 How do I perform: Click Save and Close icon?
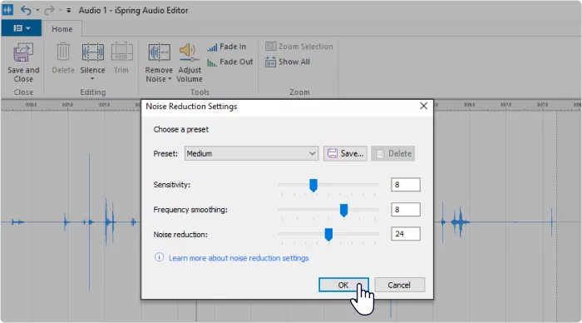pos(23,52)
